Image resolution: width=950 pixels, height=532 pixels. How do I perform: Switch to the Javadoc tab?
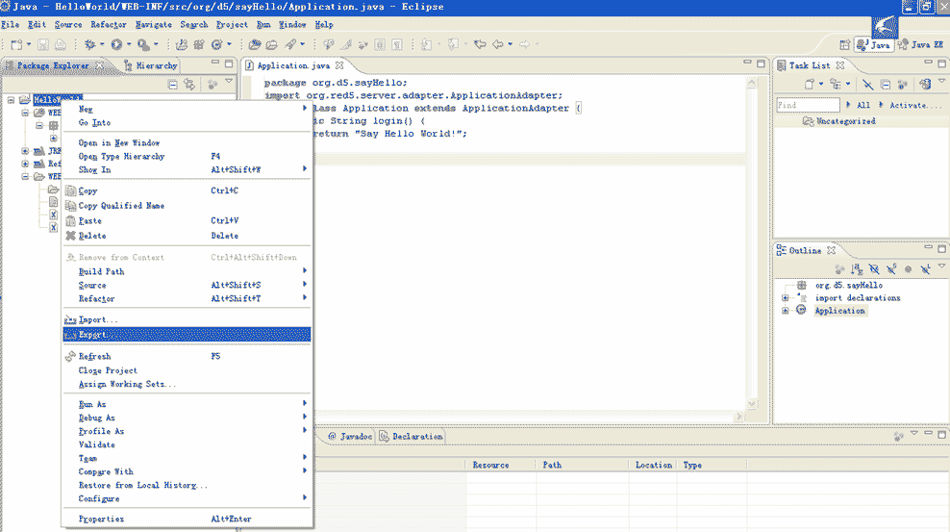pos(350,436)
